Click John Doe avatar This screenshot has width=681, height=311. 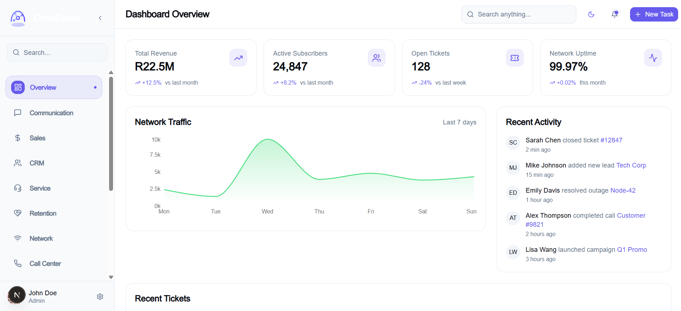tap(17, 295)
